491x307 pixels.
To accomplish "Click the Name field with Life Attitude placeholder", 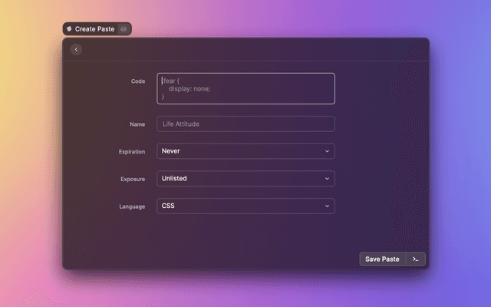I will [x=245, y=124].
